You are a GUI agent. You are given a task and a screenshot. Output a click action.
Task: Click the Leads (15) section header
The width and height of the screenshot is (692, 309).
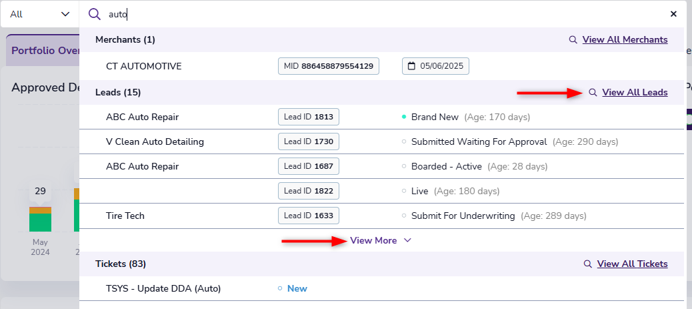pyautogui.click(x=118, y=92)
